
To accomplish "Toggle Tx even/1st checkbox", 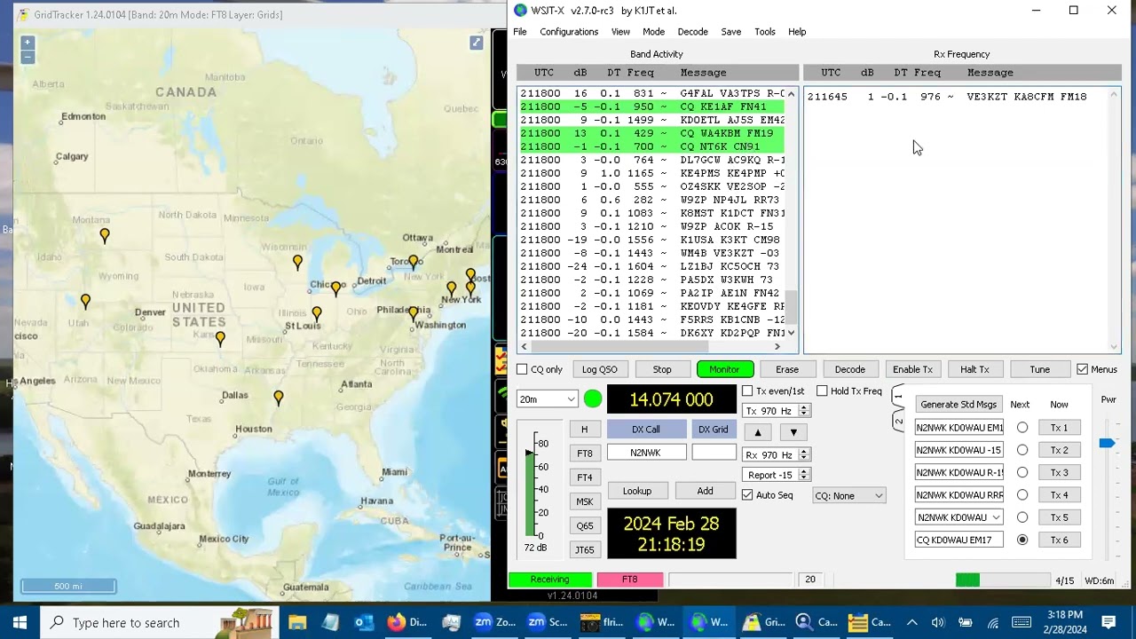I will pos(747,390).
